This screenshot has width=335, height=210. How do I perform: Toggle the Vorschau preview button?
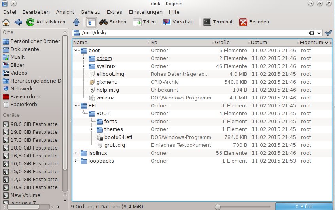(x=167, y=22)
